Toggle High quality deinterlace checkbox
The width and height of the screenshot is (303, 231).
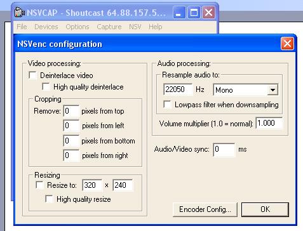point(46,86)
